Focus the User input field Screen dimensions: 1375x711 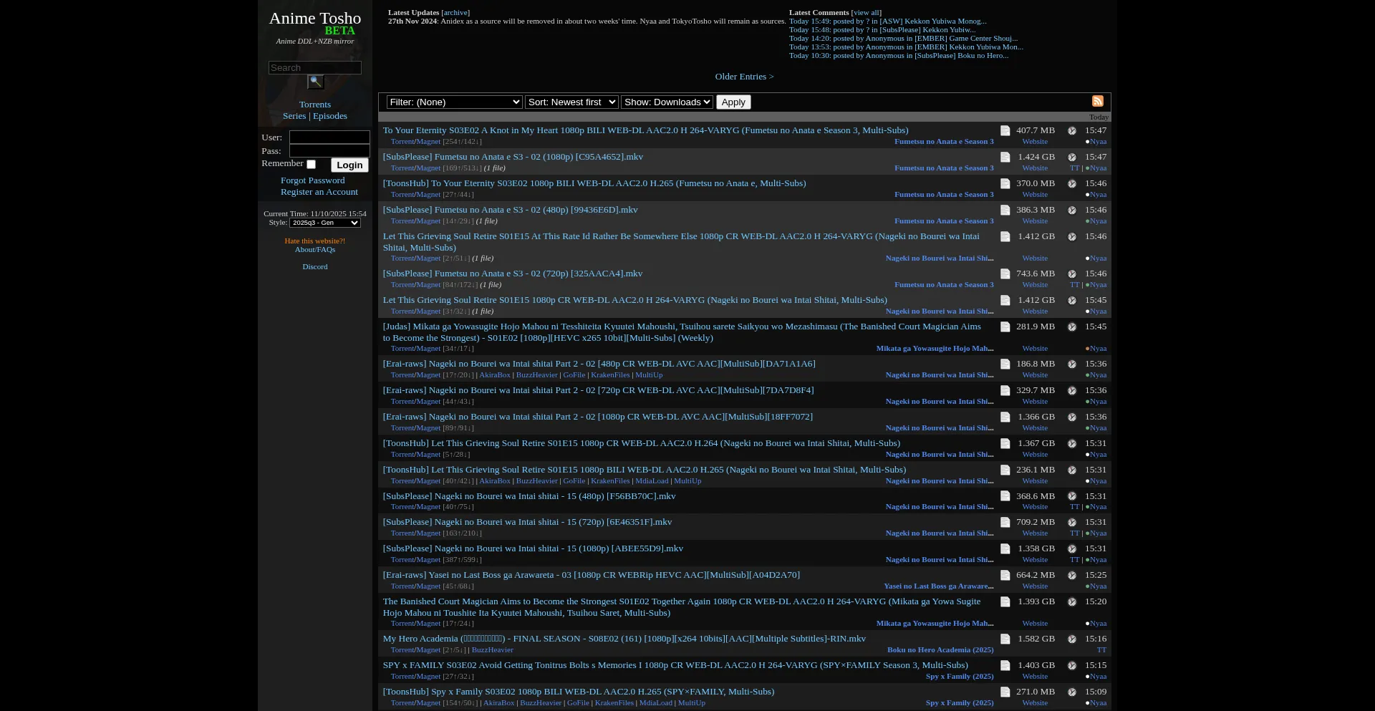point(329,137)
